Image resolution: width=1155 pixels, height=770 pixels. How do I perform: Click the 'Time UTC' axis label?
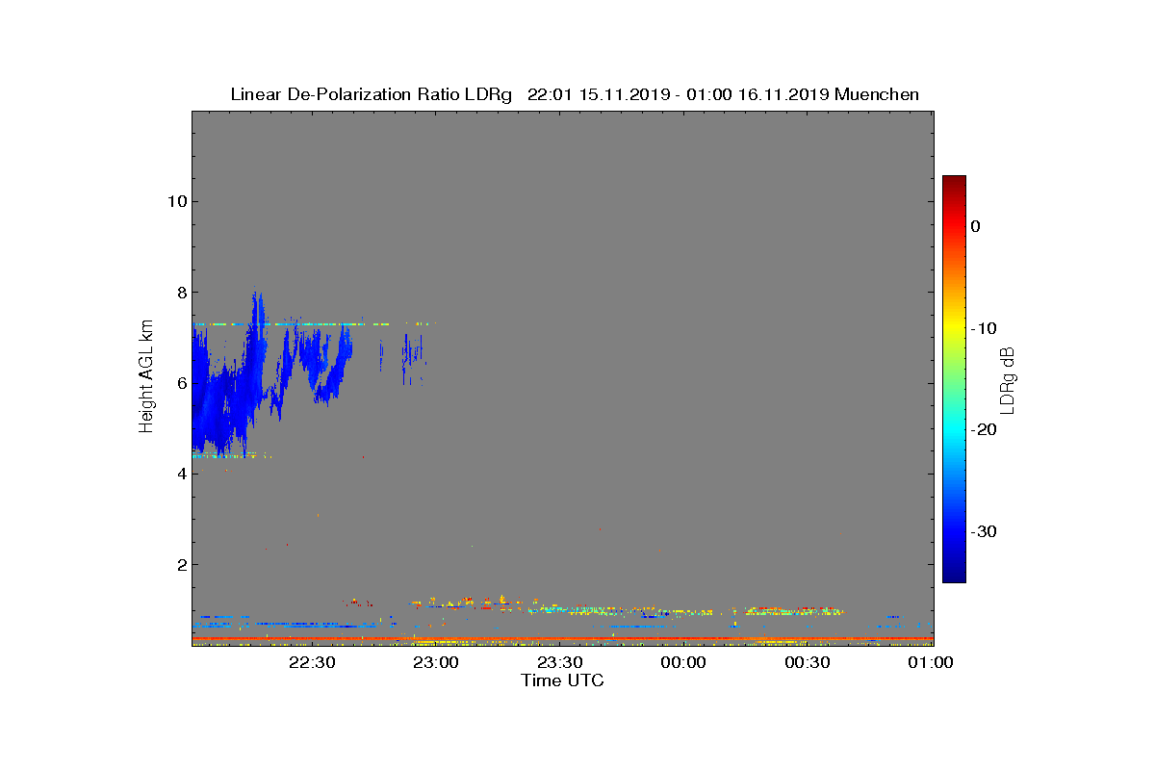[562, 680]
